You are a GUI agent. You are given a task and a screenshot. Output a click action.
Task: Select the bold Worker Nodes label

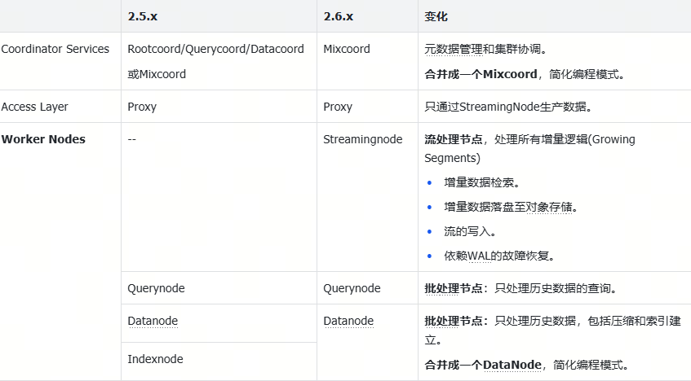click(43, 139)
